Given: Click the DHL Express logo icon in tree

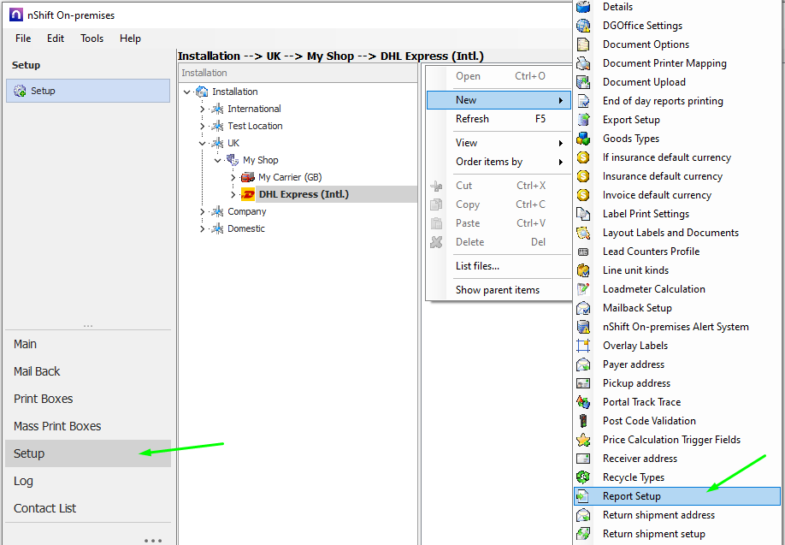Looking at the screenshot, I should (x=248, y=194).
